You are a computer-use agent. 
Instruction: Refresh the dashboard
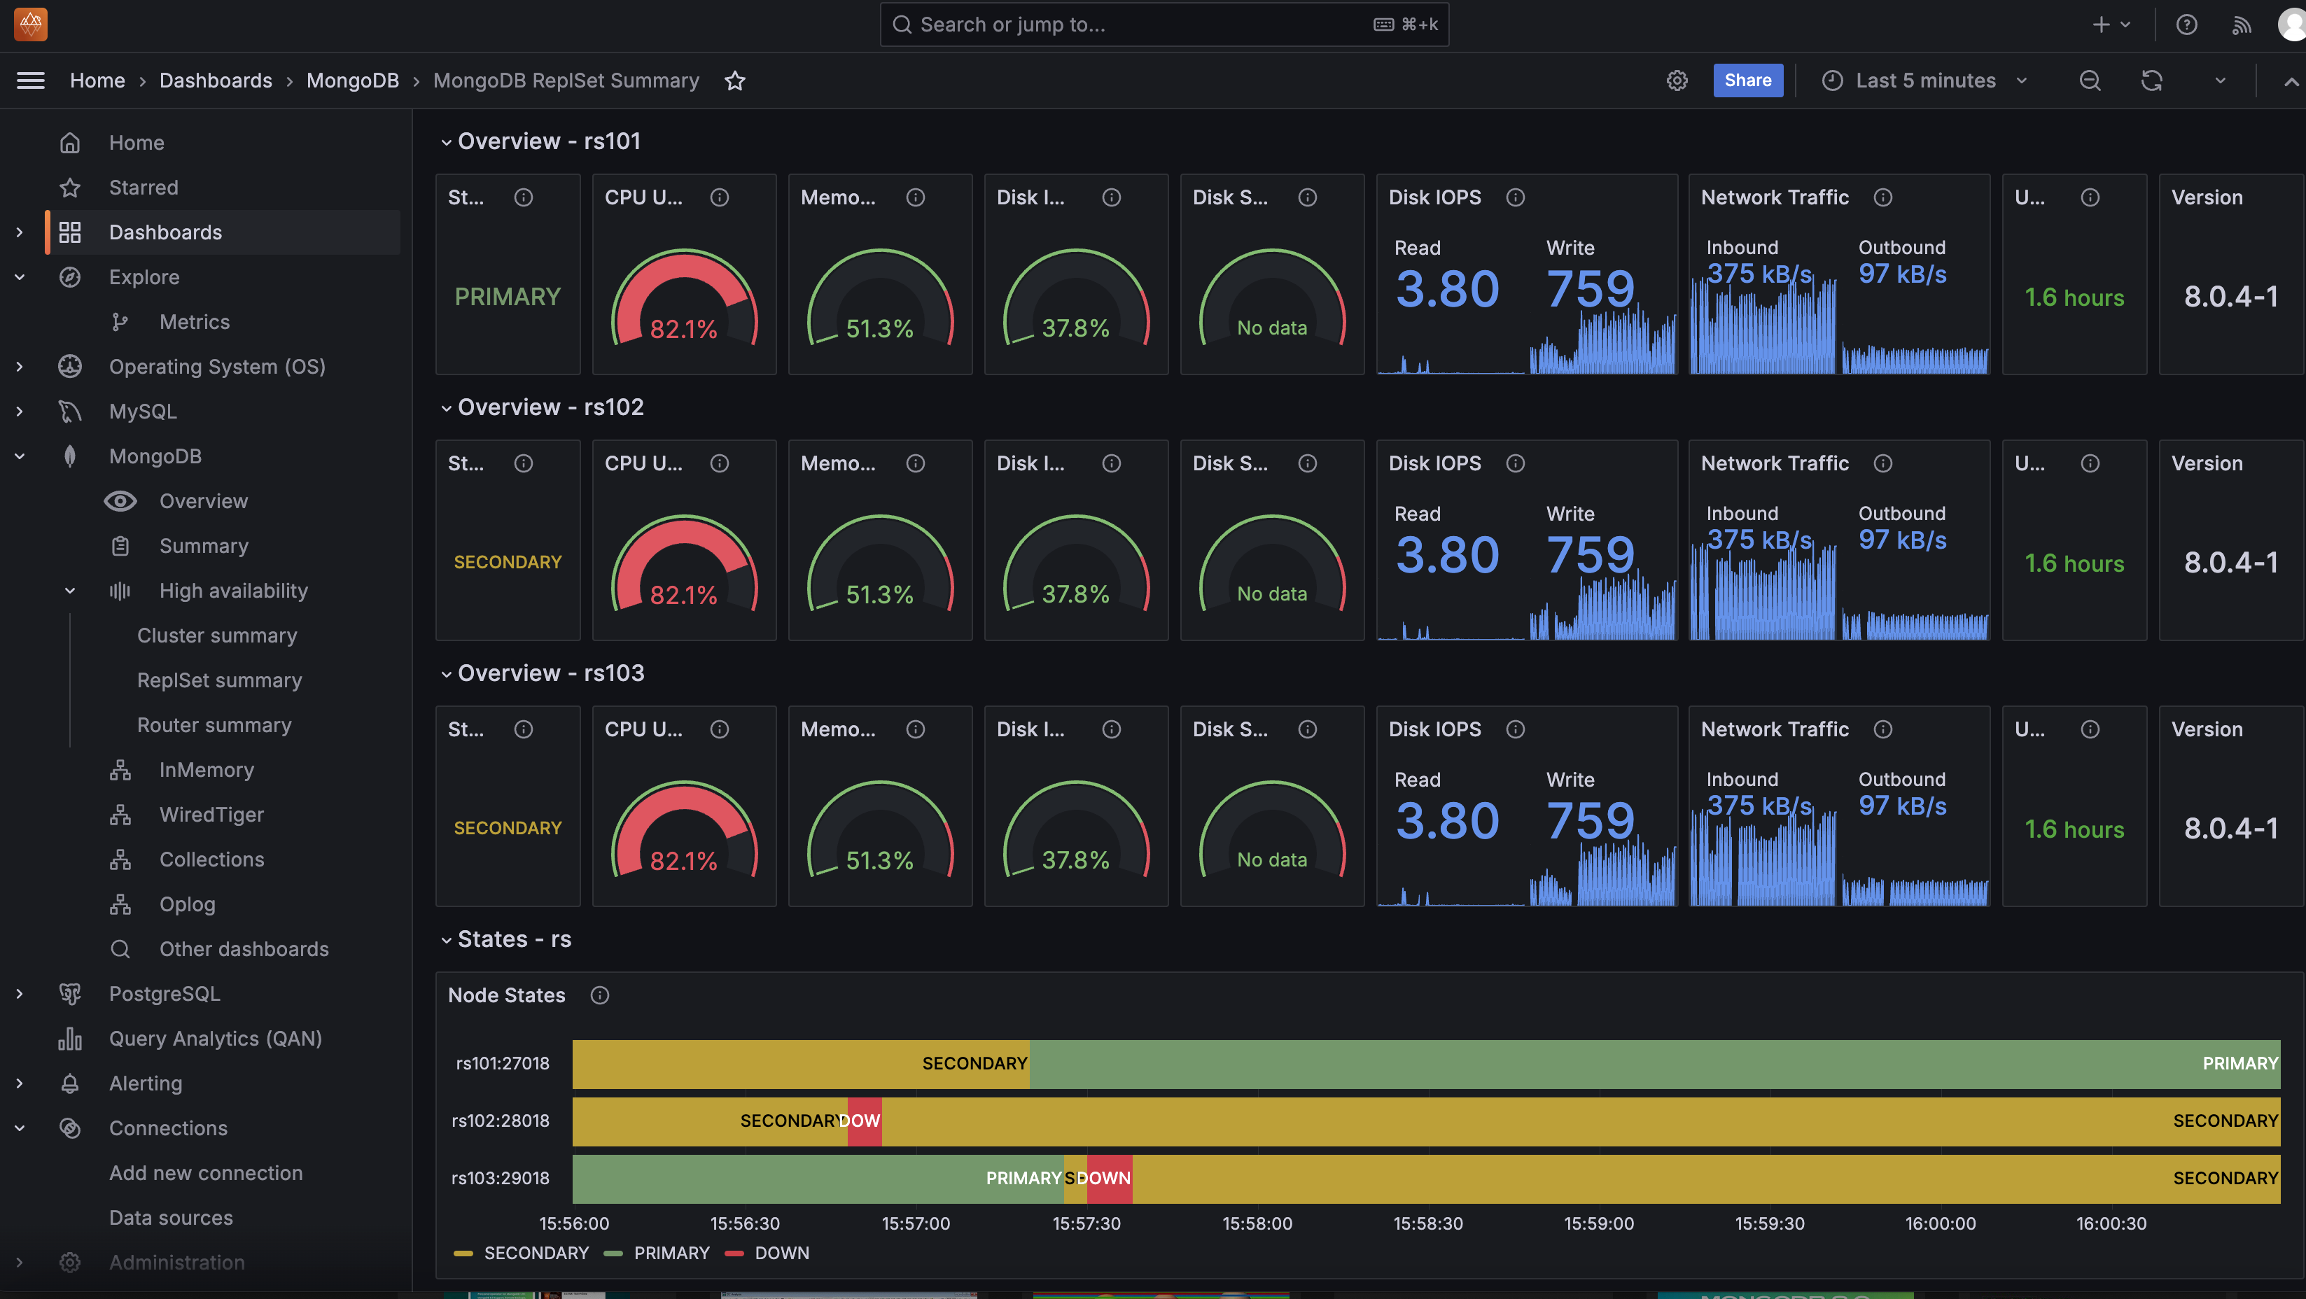(2151, 80)
